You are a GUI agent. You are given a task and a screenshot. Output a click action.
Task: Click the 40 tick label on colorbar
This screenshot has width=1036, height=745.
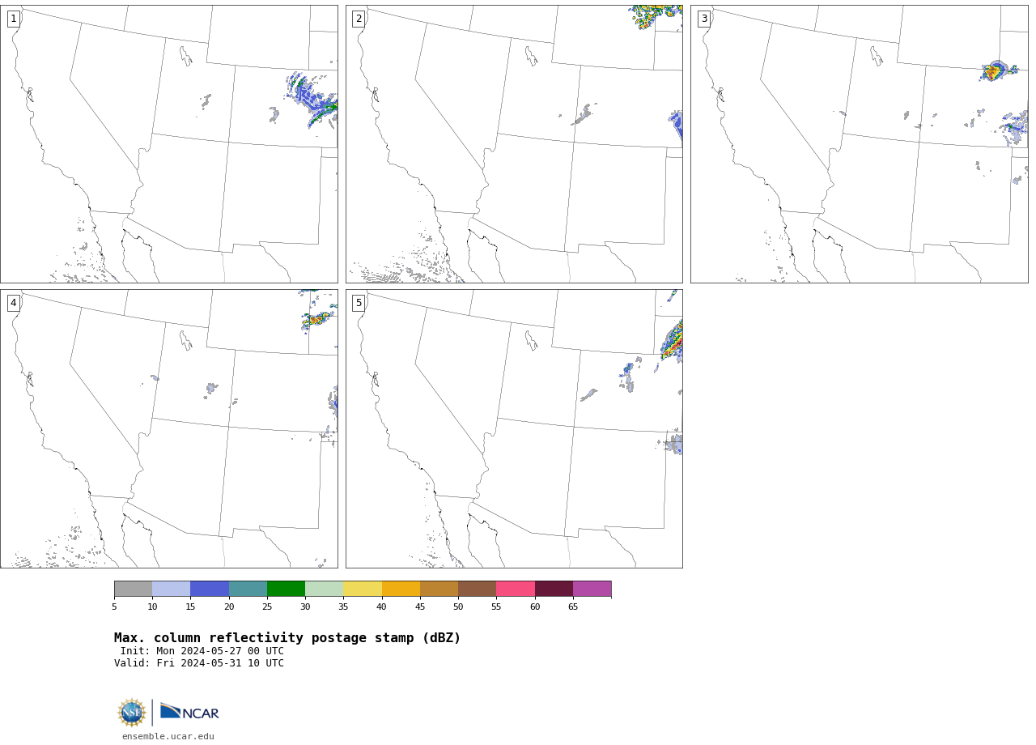point(382,607)
